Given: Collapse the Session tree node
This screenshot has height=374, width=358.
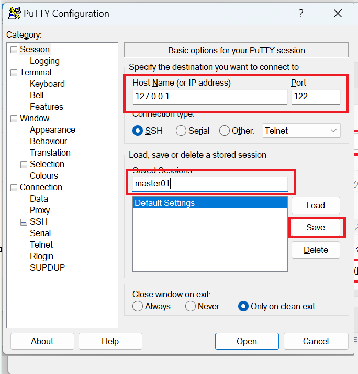Looking at the screenshot, I should (14, 50).
